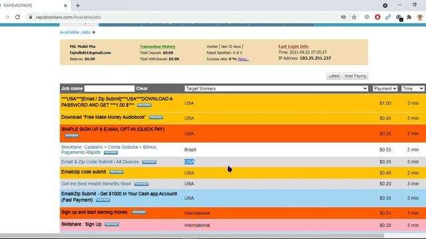Open Get $1000 In Your Cash app job
426x239 pixels.
tap(119, 197)
